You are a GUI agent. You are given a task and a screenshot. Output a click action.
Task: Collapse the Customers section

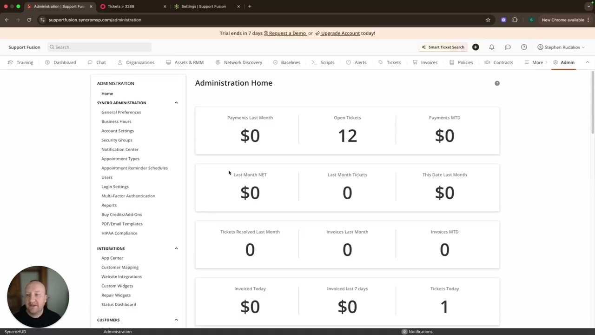(176, 320)
